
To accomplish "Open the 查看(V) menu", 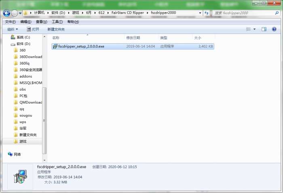I will [42, 22].
